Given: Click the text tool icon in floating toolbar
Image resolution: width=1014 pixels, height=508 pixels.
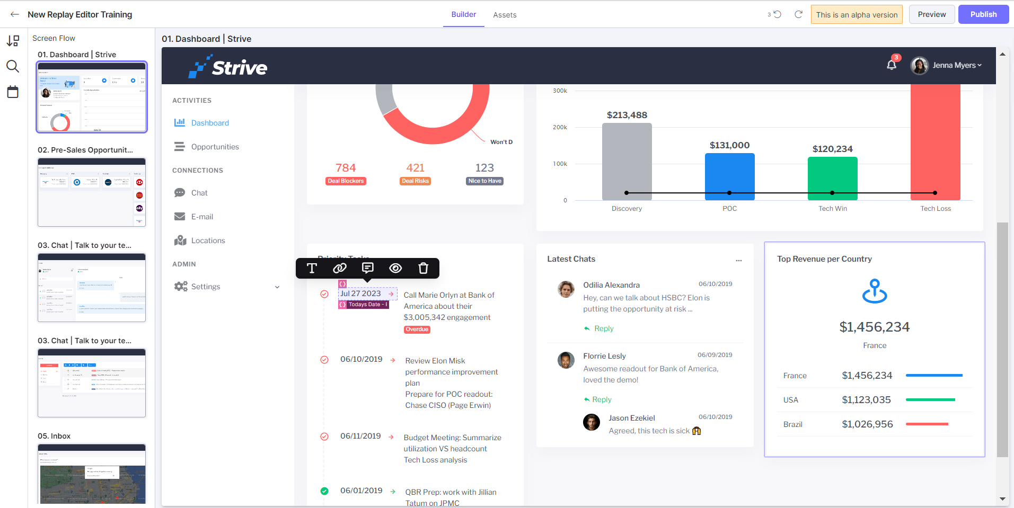Looking at the screenshot, I should click(312, 268).
